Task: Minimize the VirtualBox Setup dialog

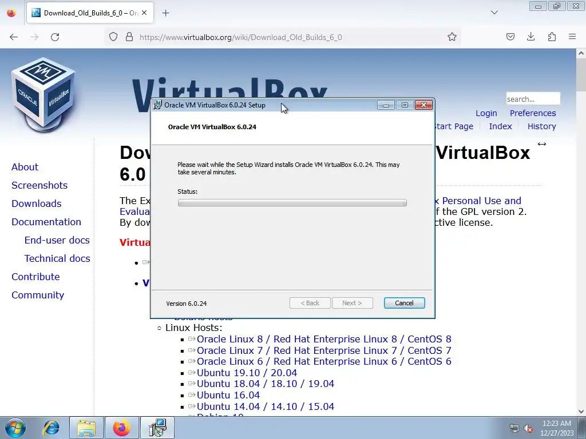Action: click(386, 105)
